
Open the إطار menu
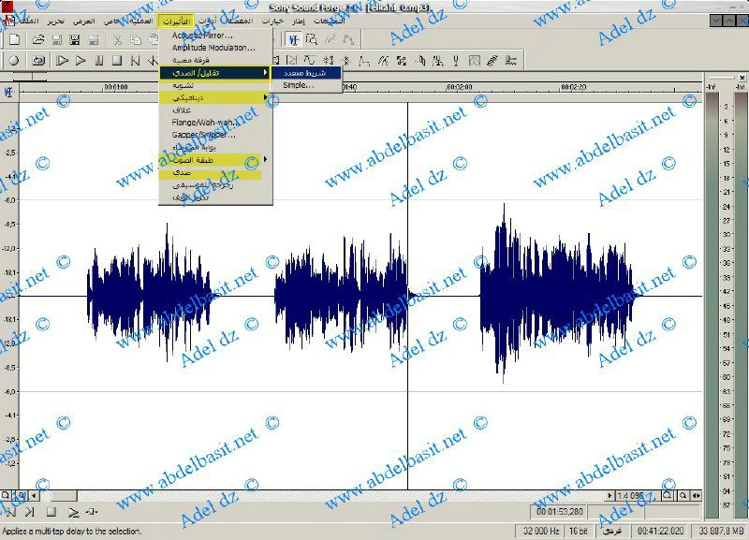click(x=299, y=22)
